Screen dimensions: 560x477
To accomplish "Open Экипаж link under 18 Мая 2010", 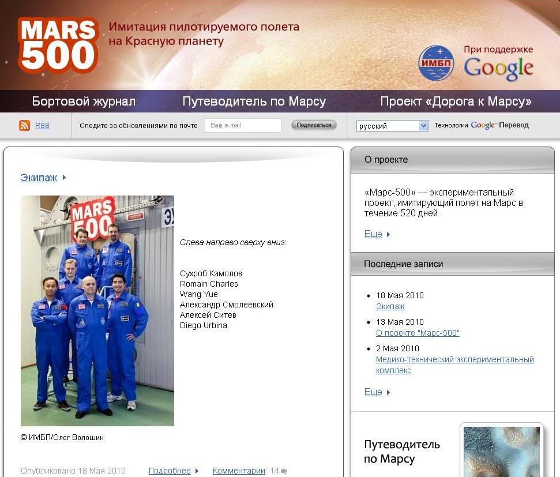I will tap(390, 307).
